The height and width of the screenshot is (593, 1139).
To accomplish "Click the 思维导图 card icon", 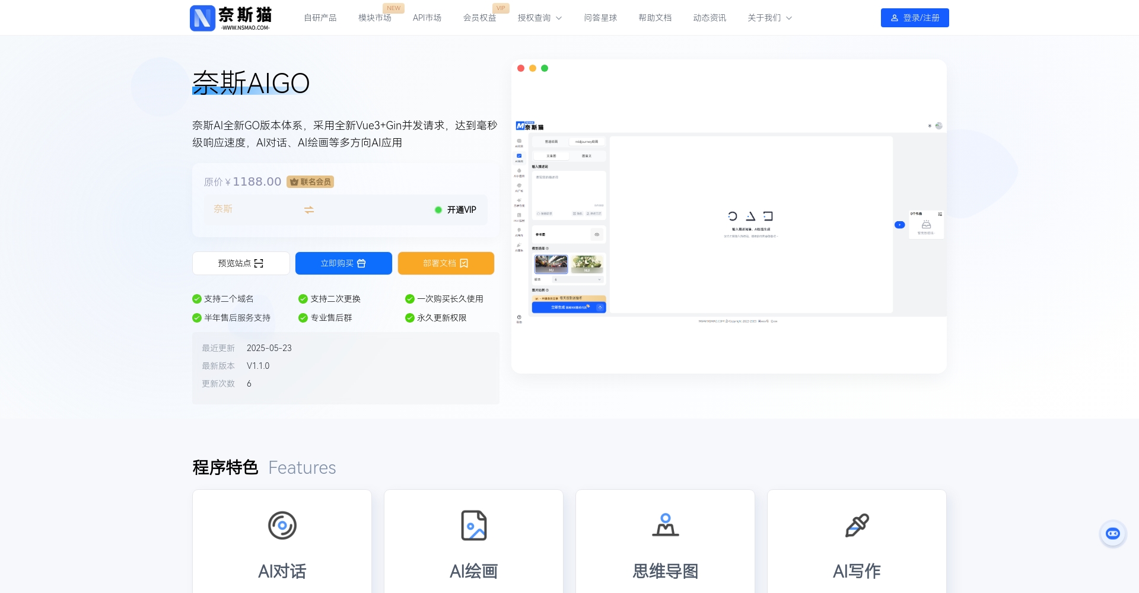I will pos(666,525).
